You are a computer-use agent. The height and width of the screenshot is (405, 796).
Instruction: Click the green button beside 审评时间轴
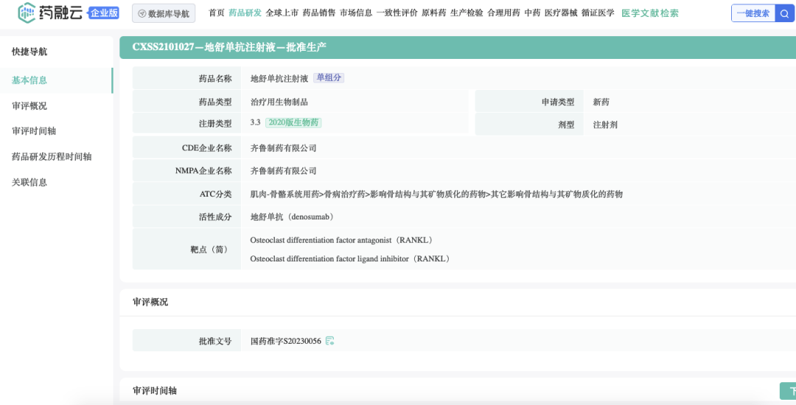click(788, 391)
